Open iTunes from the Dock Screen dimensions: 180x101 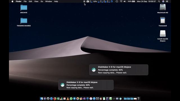91,98
